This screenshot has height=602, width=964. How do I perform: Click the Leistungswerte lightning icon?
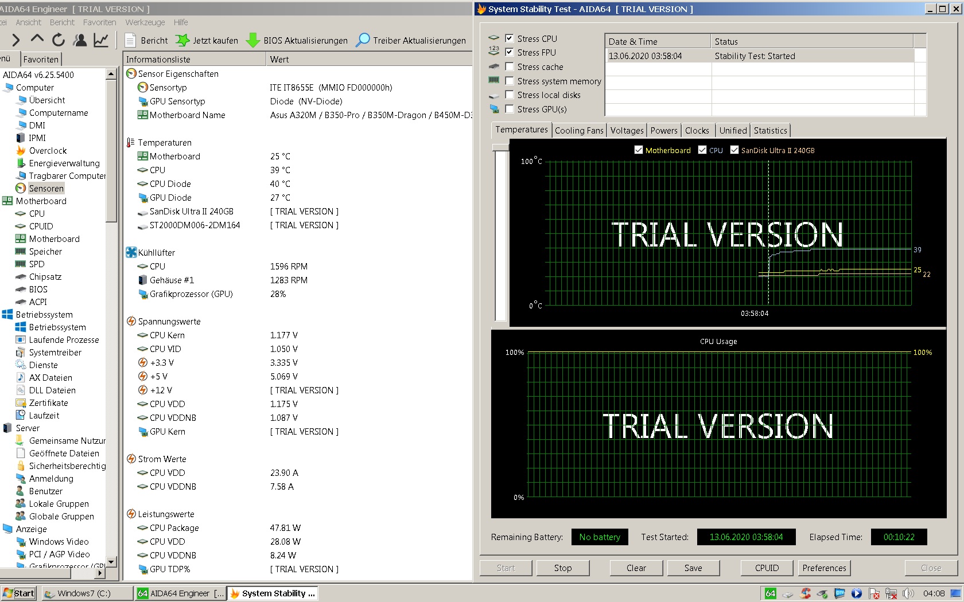[x=131, y=514]
